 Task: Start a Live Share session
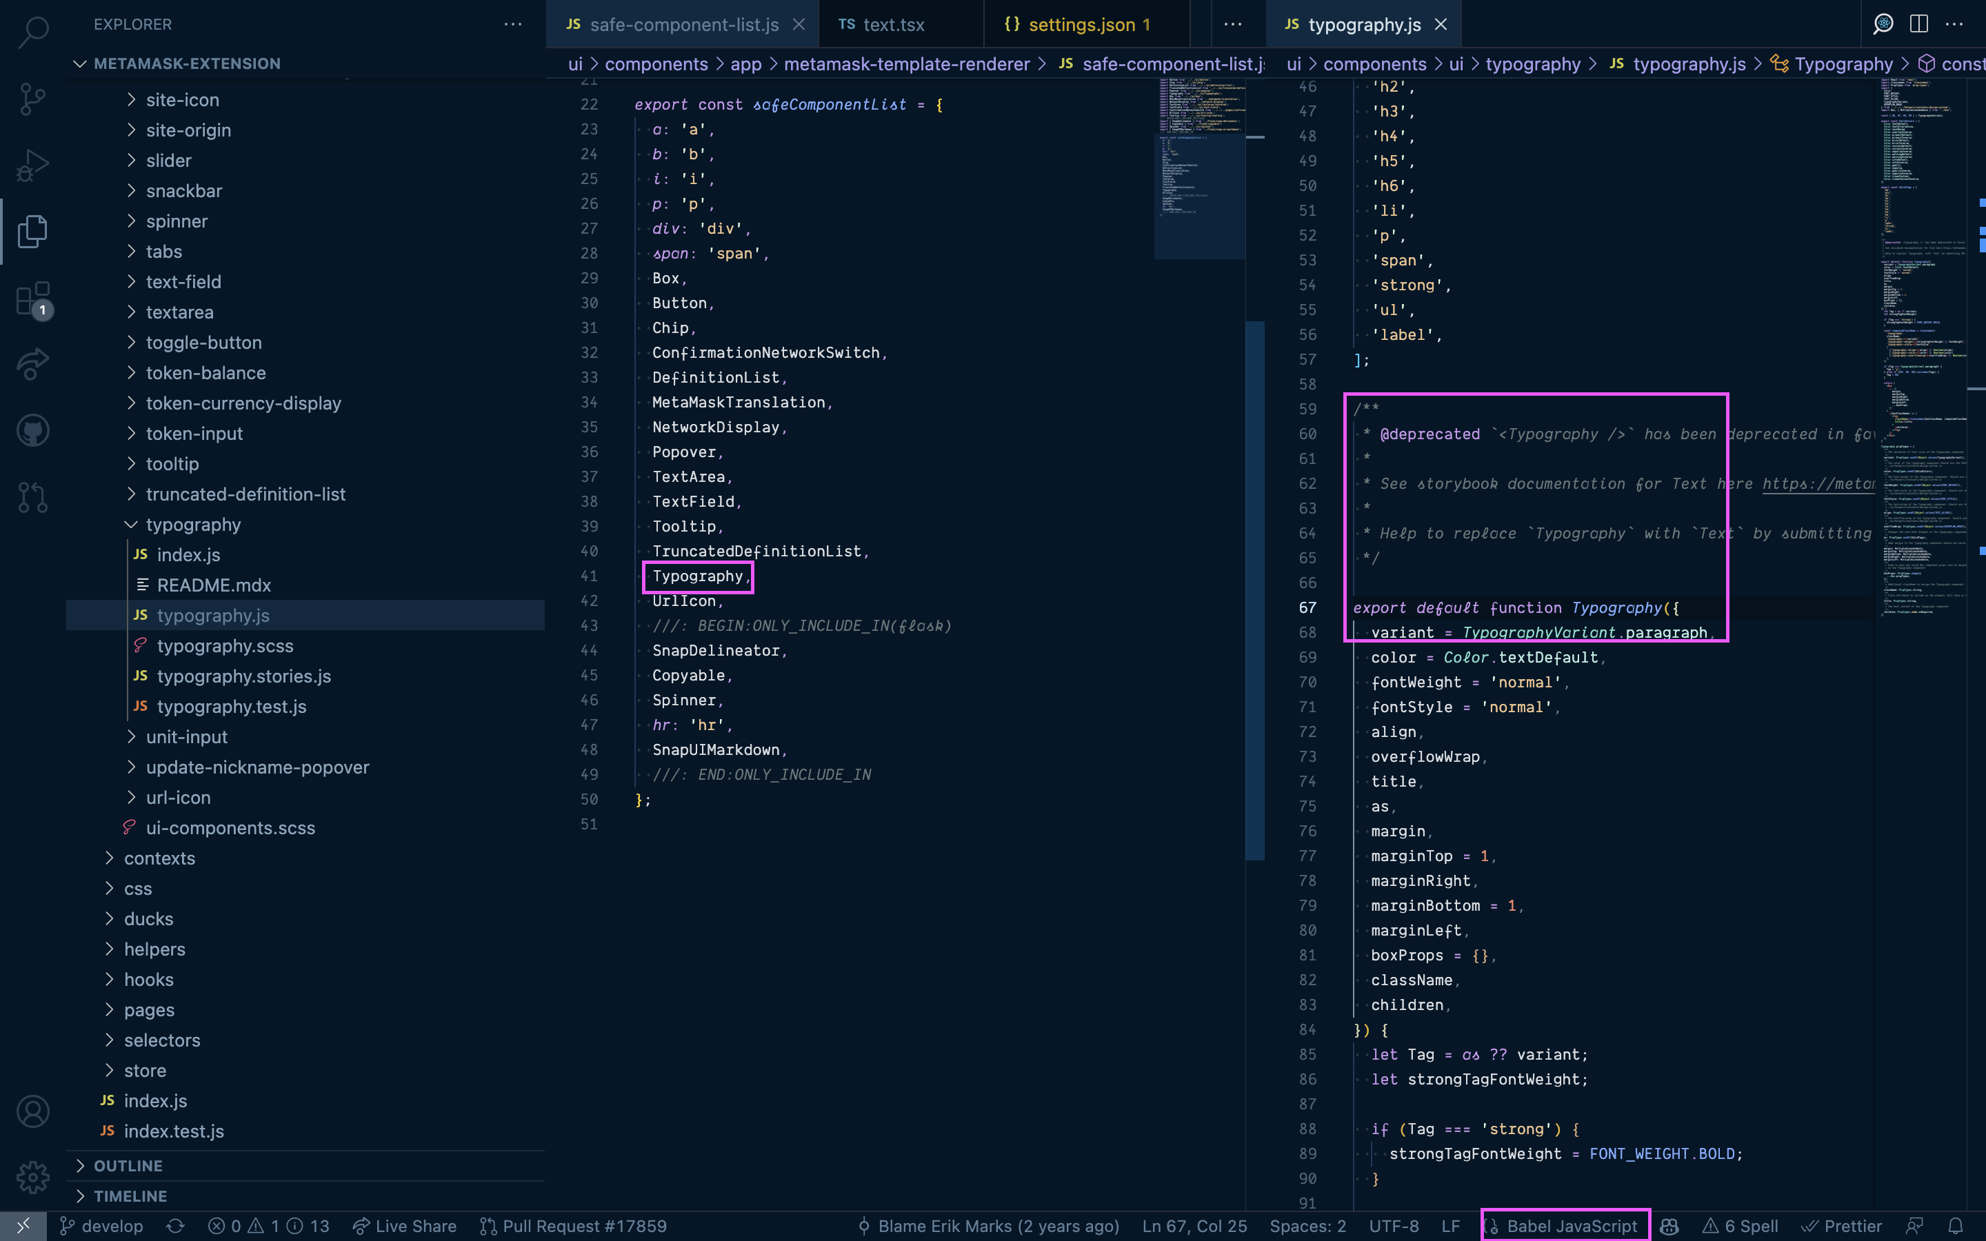pos(404,1225)
